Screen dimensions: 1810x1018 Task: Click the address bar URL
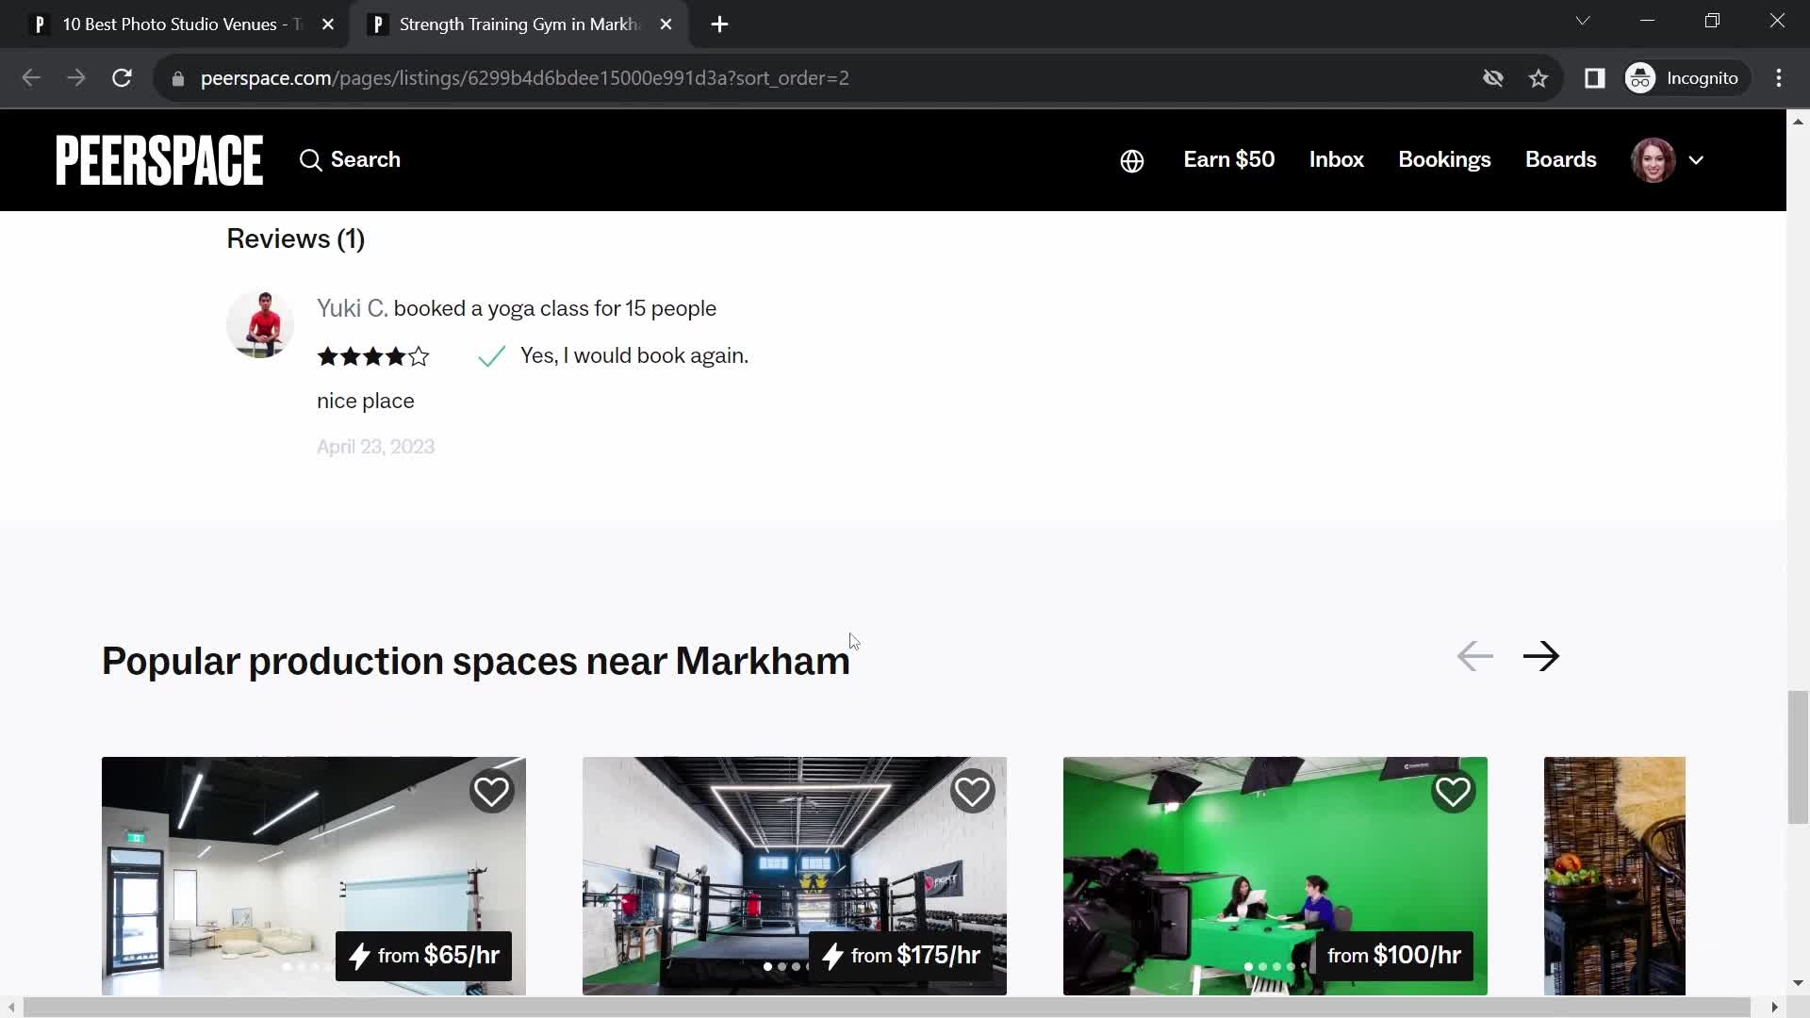(x=524, y=78)
